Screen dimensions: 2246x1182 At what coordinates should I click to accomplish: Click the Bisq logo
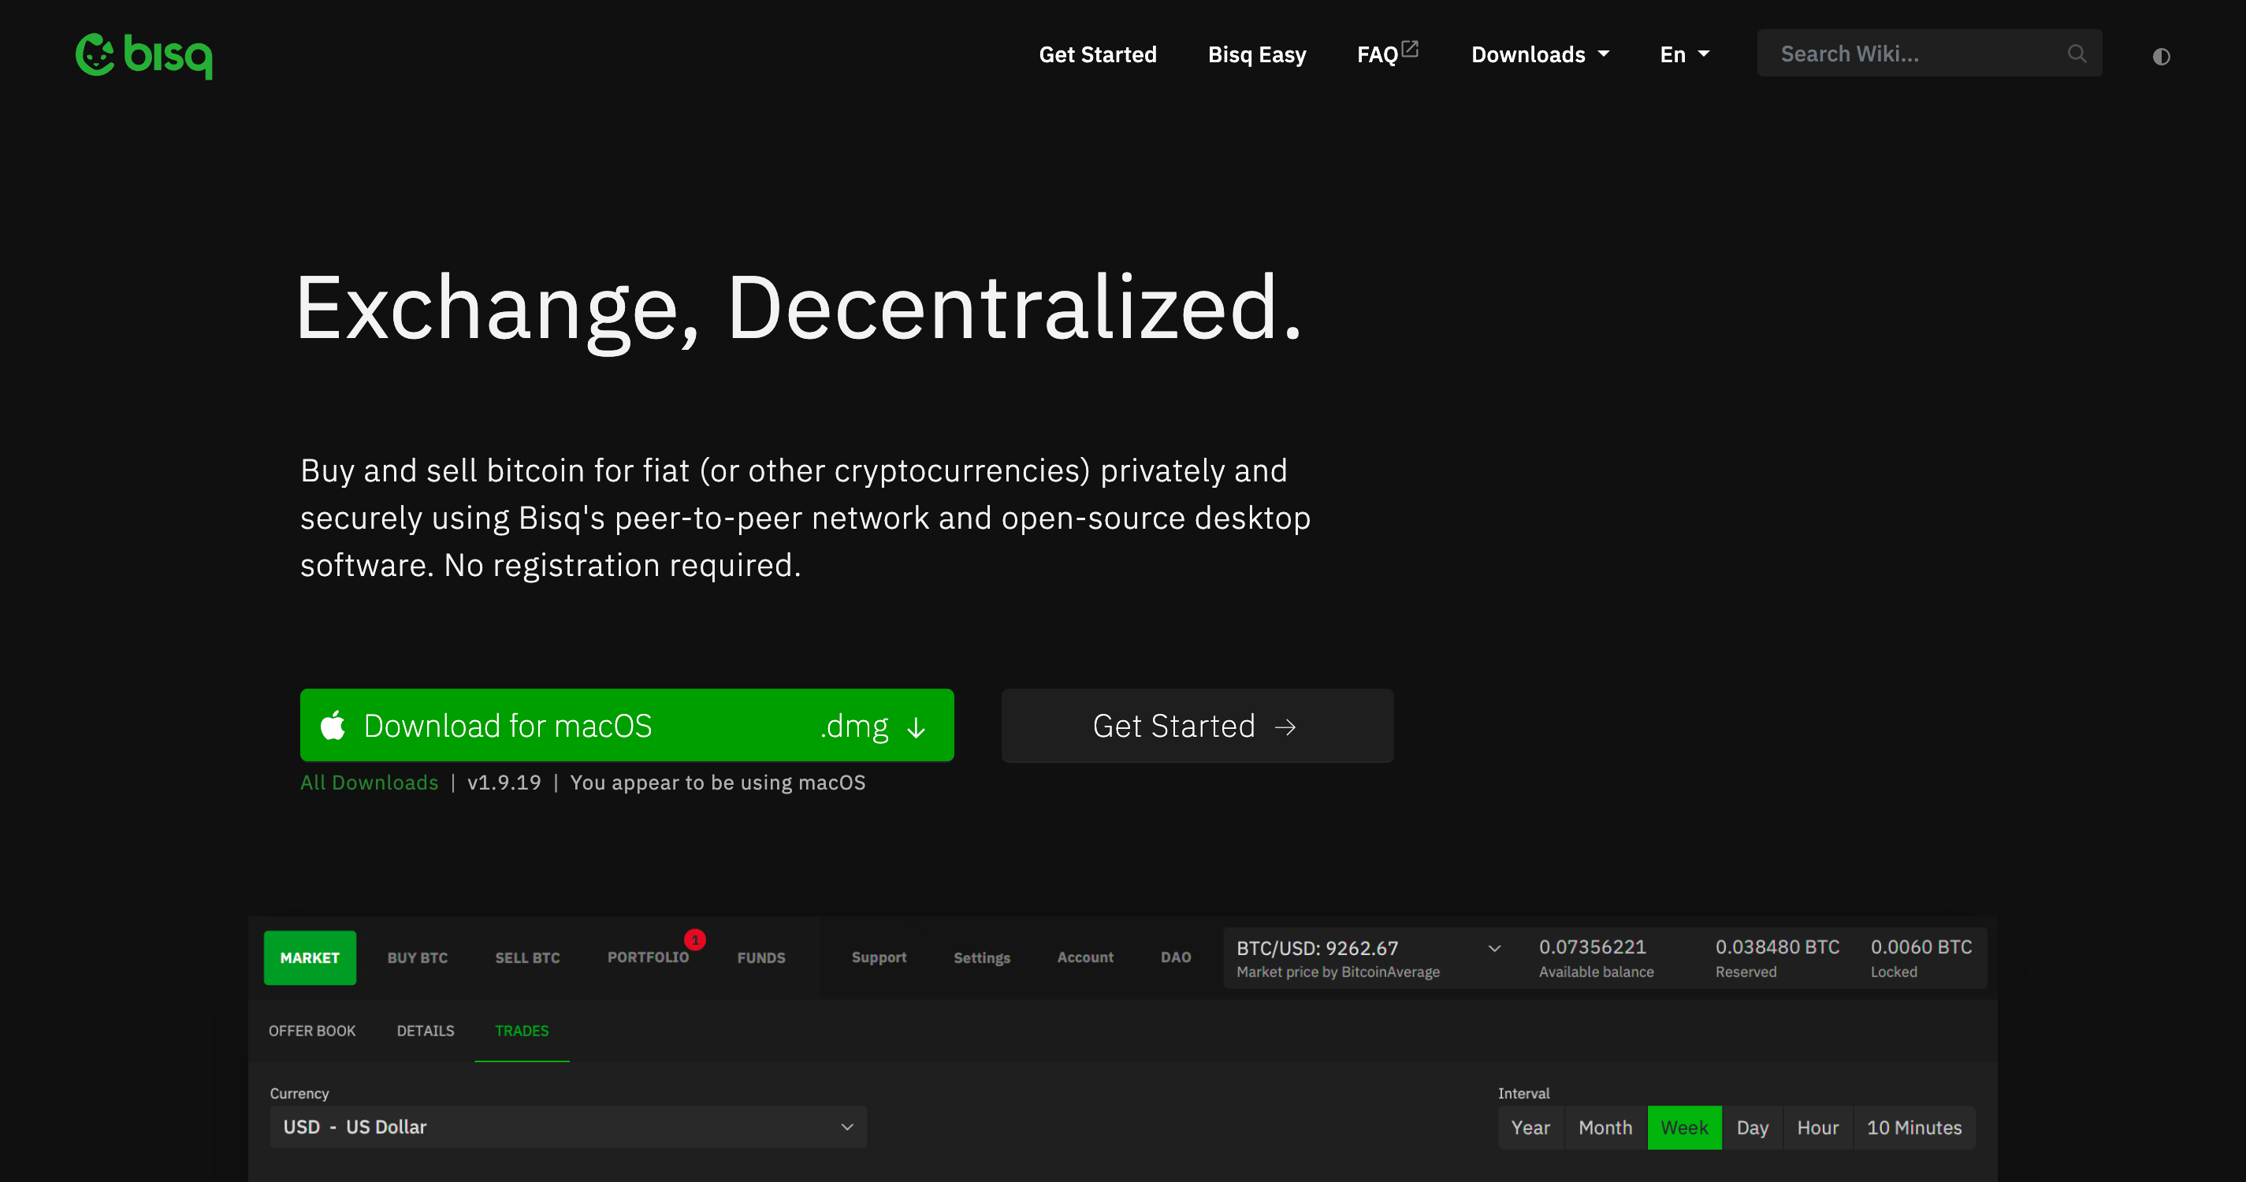coord(144,56)
